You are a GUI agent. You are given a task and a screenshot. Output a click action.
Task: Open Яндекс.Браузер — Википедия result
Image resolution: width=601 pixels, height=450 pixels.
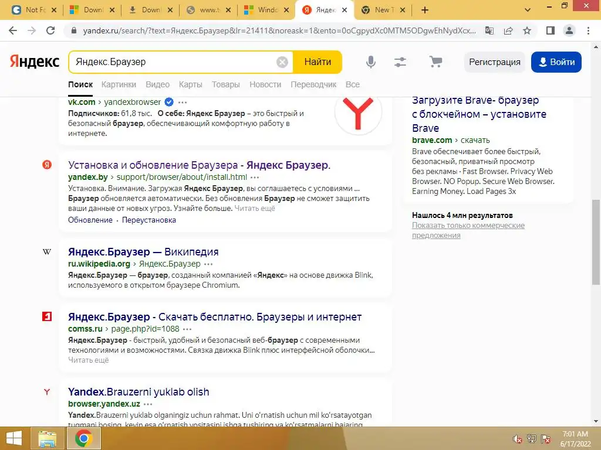[143, 252]
